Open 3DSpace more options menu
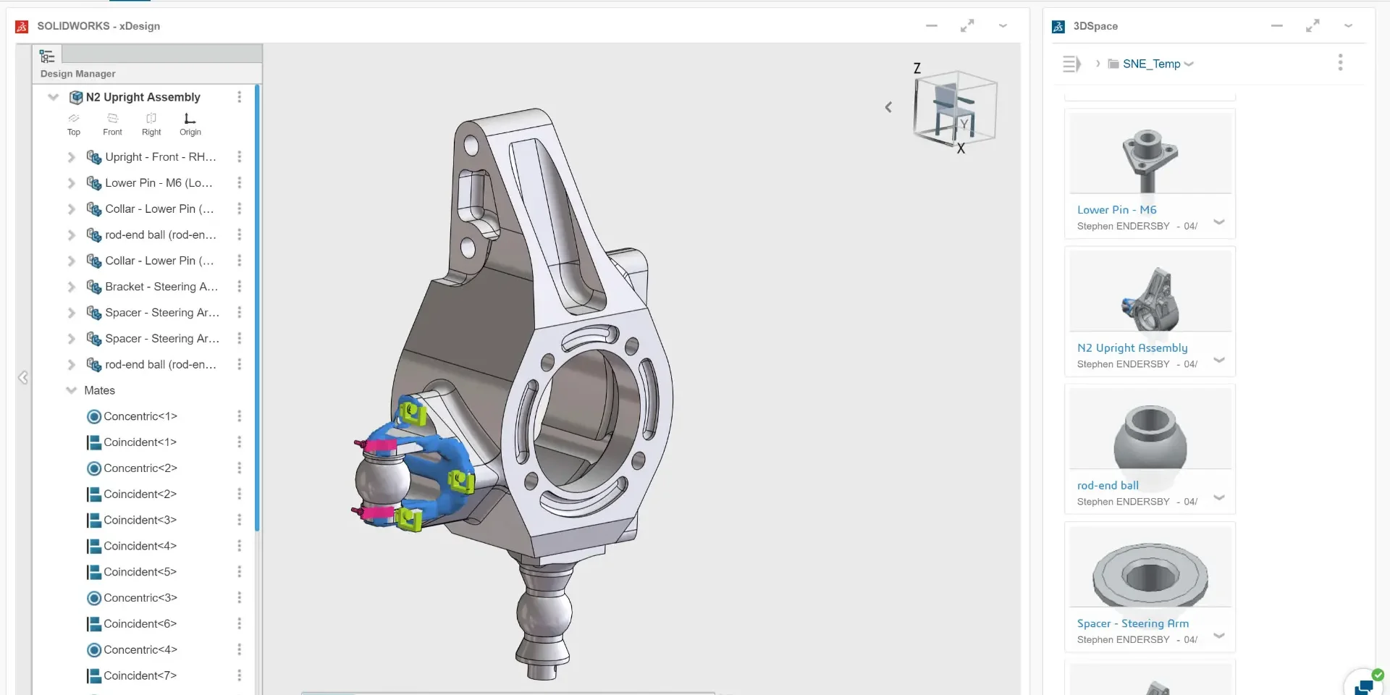 click(x=1340, y=63)
